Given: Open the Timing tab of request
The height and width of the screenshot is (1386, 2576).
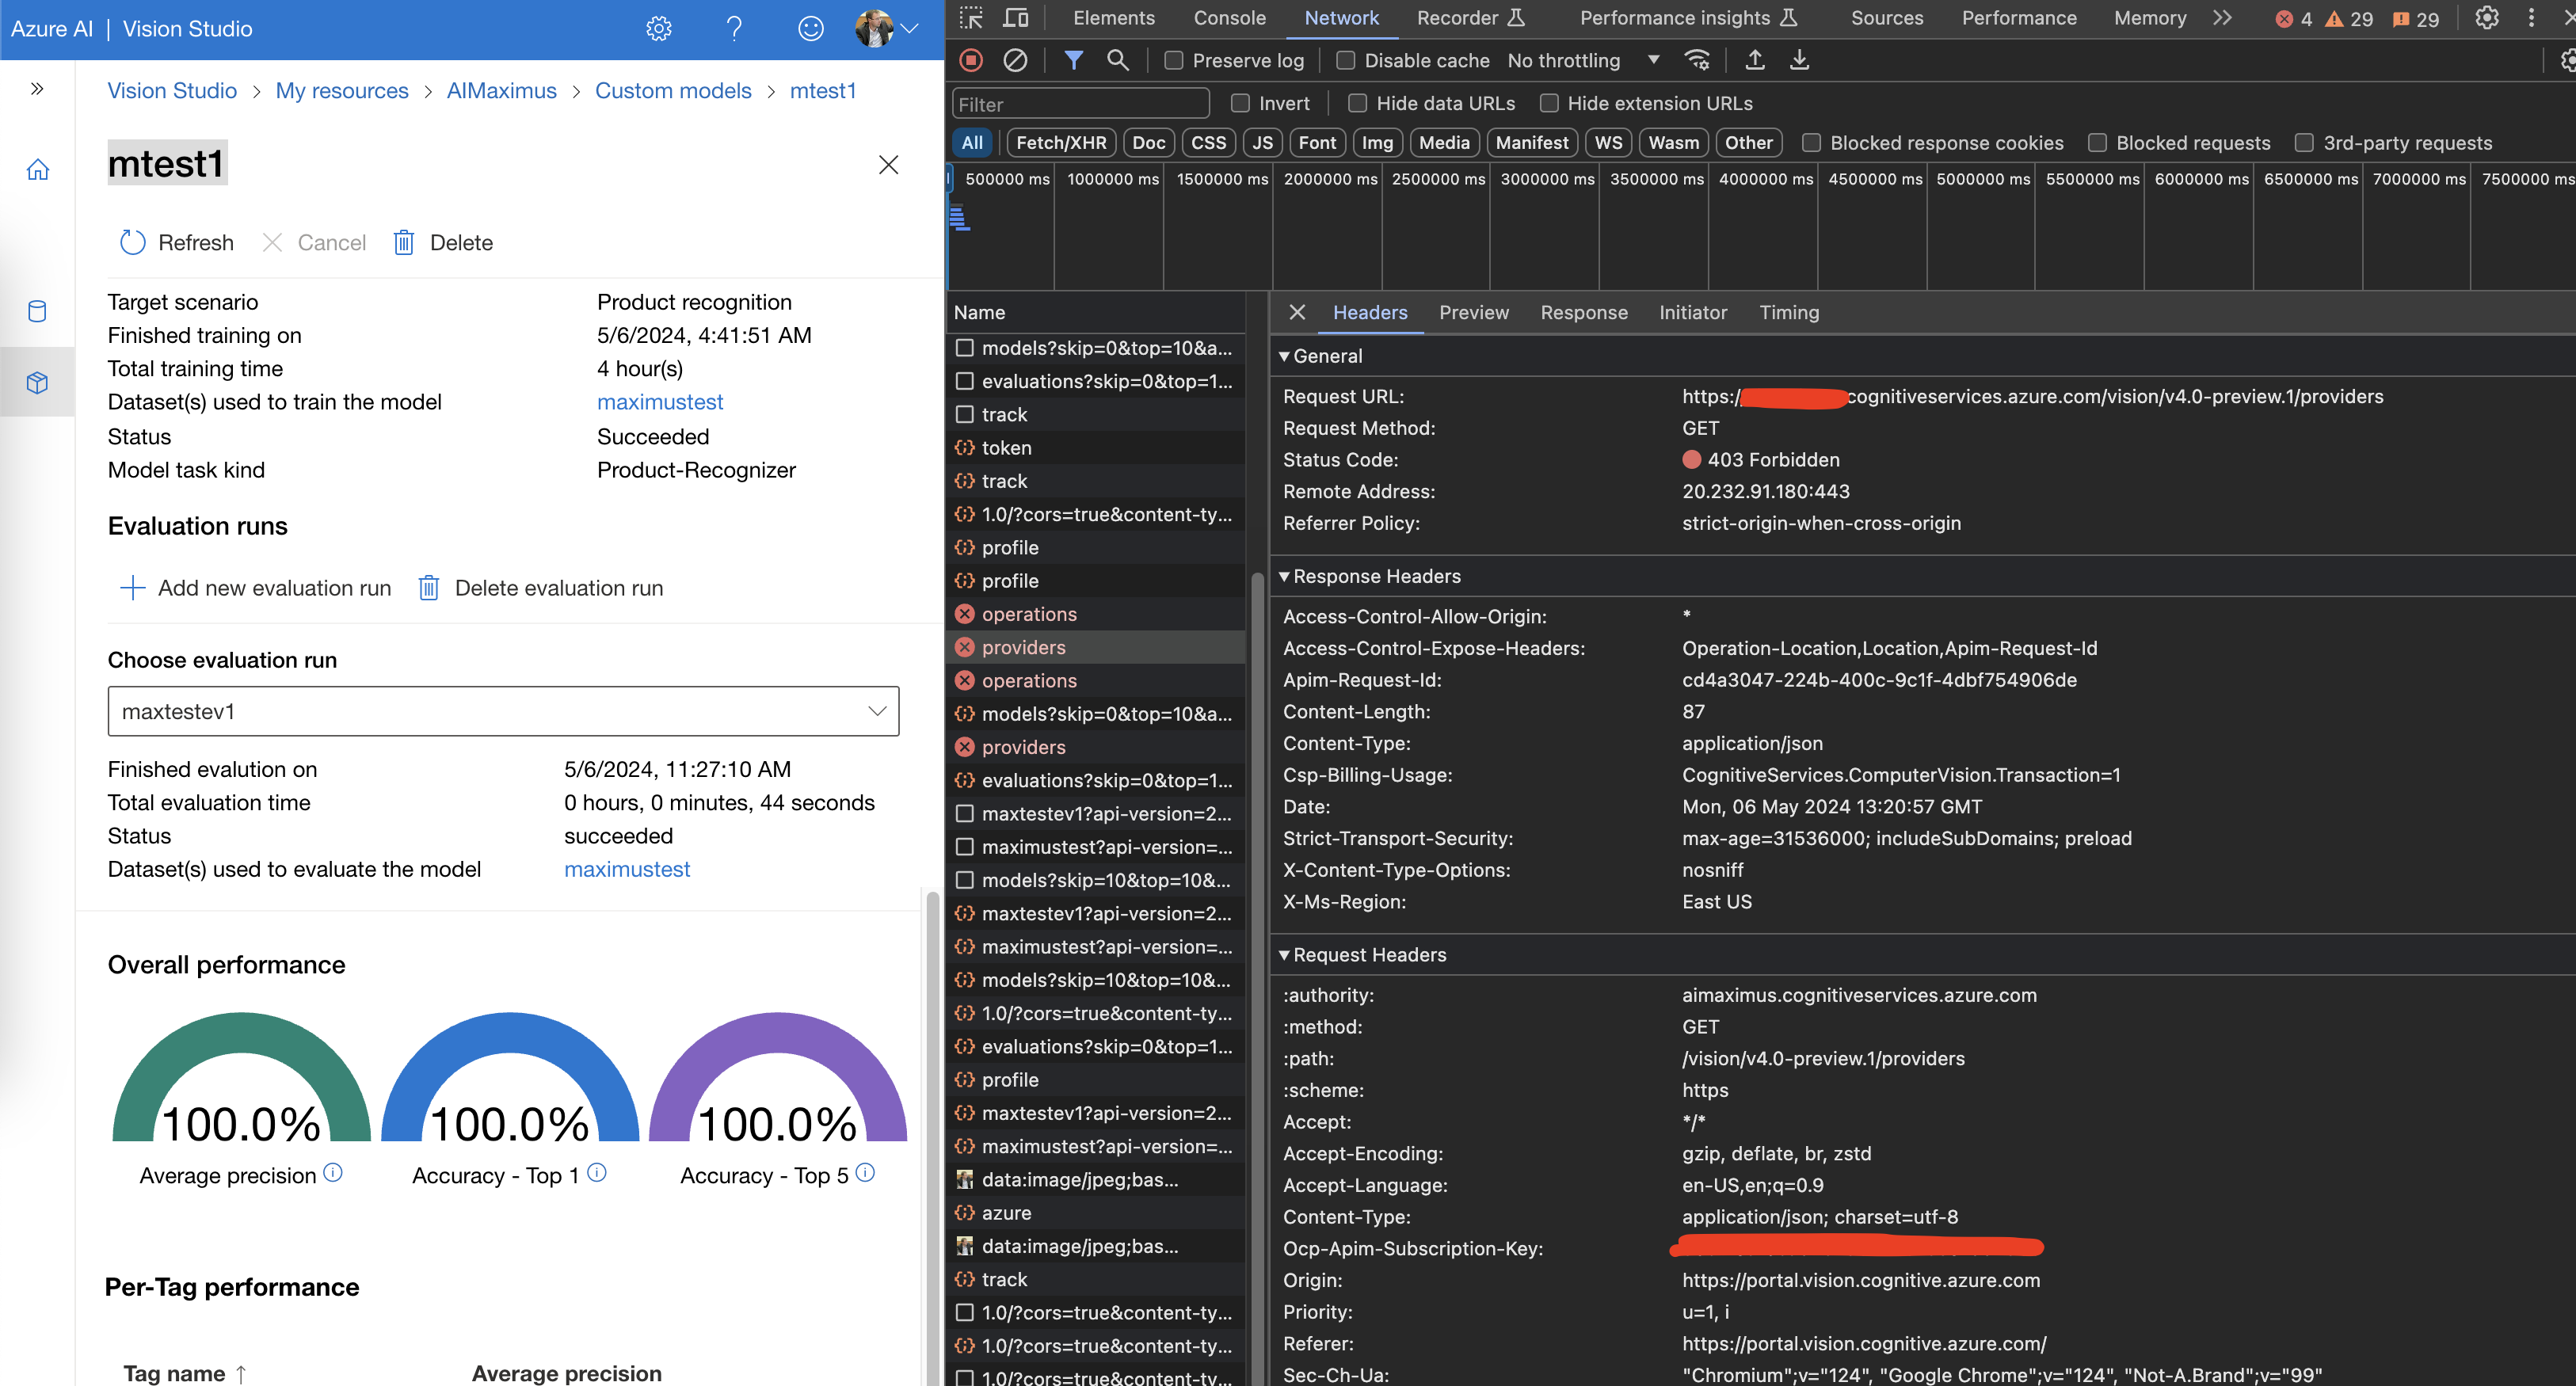Looking at the screenshot, I should point(1789,312).
